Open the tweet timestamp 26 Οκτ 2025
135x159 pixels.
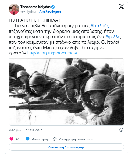coord(26,130)
